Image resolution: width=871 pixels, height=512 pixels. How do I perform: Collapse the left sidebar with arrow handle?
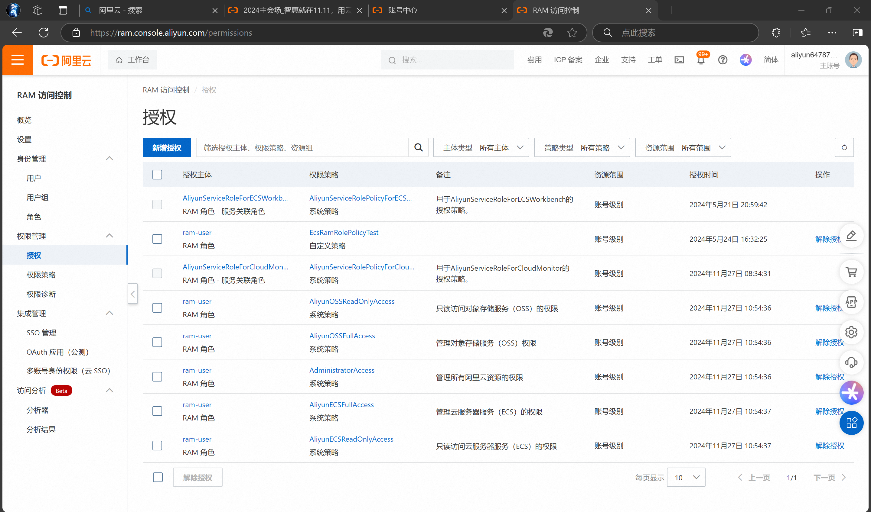(x=133, y=294)
